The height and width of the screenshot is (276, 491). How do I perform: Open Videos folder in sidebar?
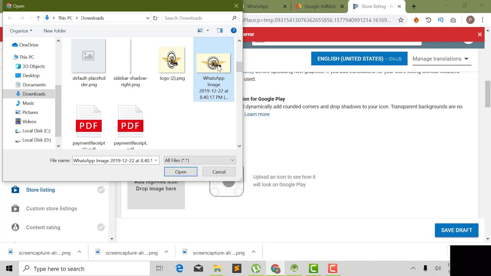(26, 122)
